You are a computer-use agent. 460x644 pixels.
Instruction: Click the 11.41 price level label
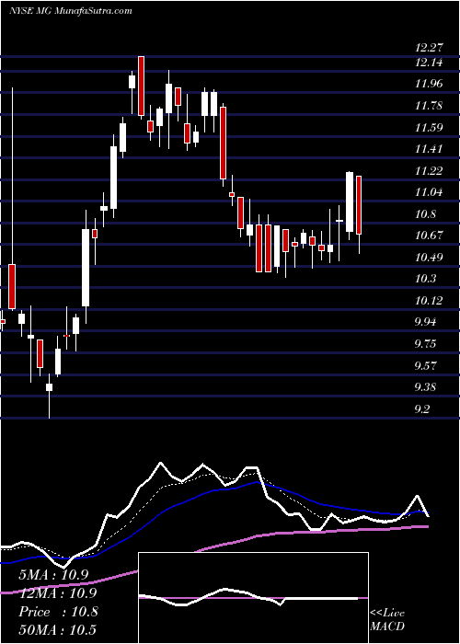(430, 149)
